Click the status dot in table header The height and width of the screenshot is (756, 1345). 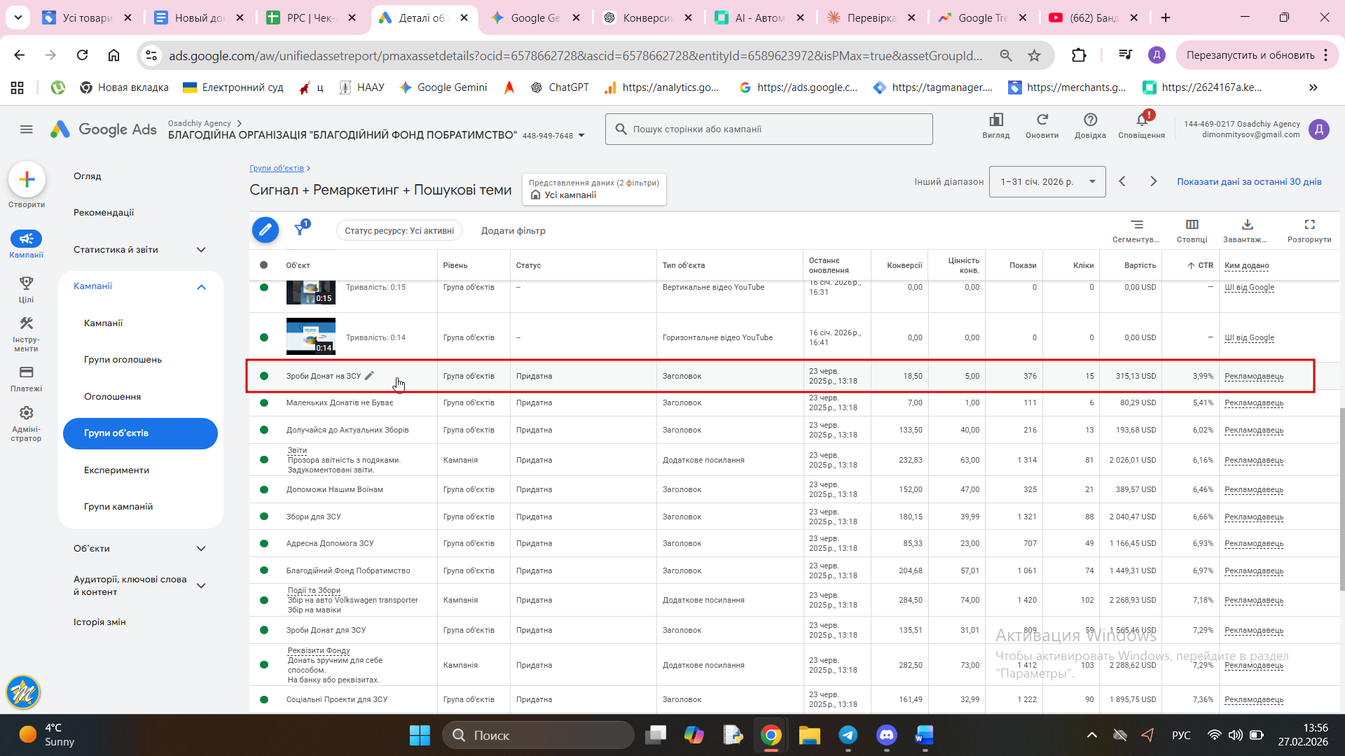click(263, 265)
